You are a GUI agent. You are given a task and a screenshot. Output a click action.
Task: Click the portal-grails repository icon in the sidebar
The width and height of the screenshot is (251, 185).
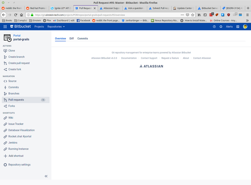point(8,38)
